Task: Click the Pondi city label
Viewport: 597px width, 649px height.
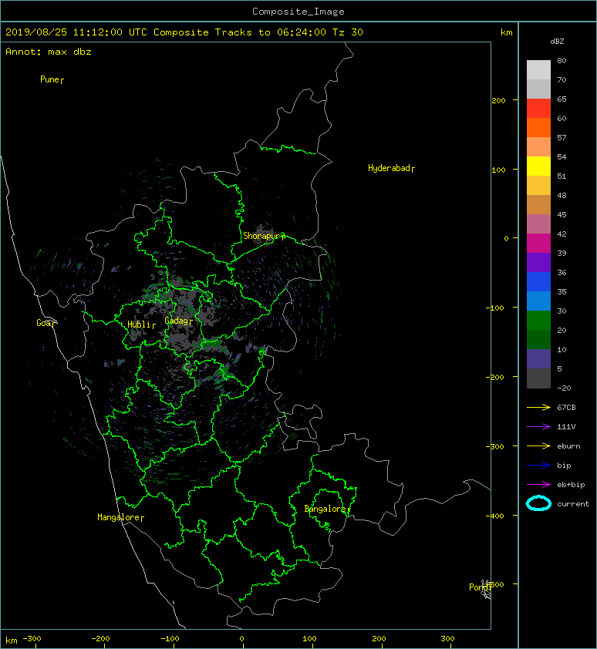Action: [x=480, y=587]
